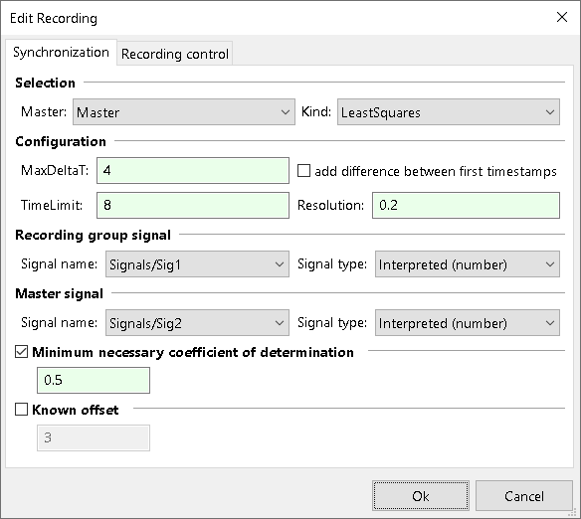Confirm the dialog with Ok

point(421,496)
